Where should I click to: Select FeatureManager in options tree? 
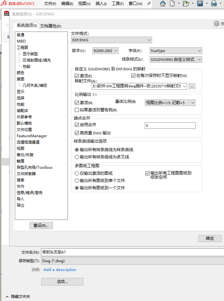point(32,136)
